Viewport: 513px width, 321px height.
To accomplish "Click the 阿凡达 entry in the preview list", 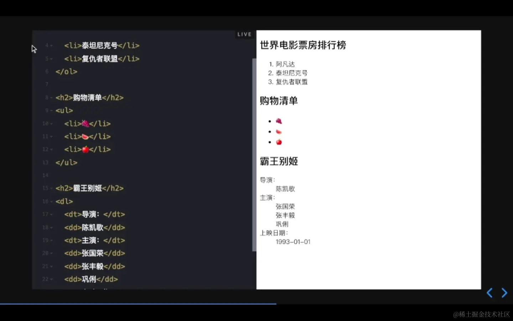I will pyautogui.click(x=285, y=64).
